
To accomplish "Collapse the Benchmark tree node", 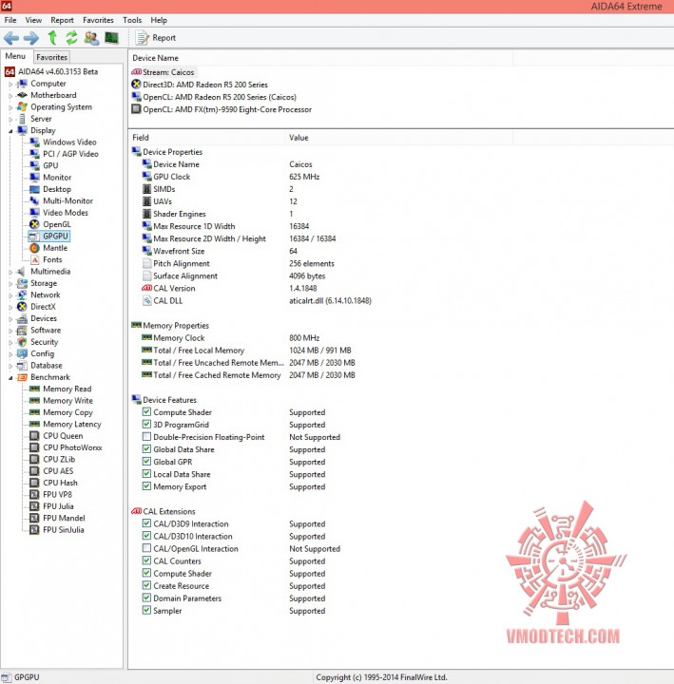I will coord(10,378).
